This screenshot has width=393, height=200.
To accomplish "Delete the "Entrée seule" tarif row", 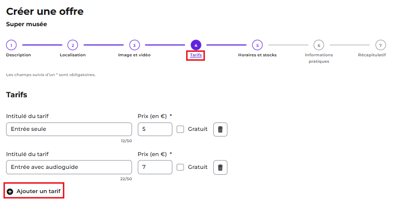I will 220,129.
